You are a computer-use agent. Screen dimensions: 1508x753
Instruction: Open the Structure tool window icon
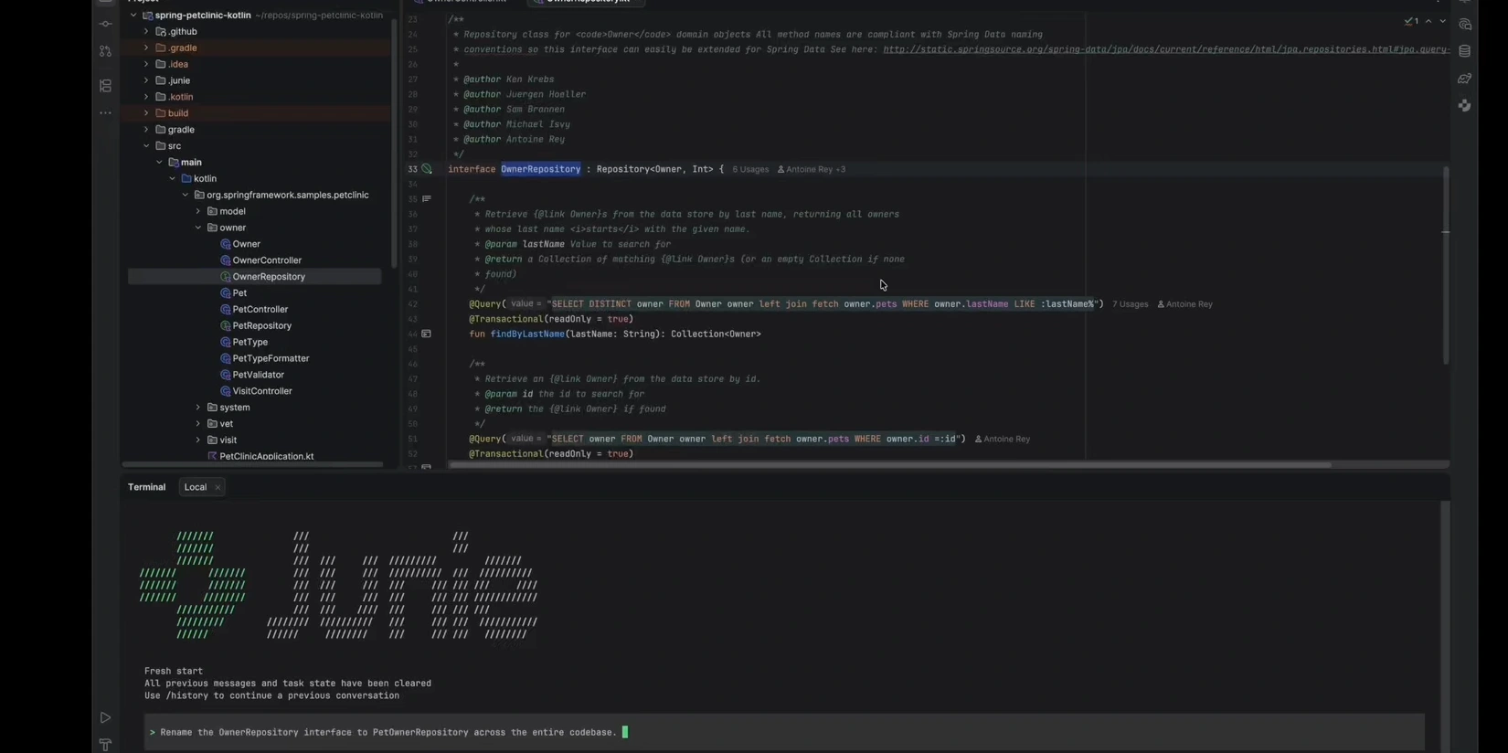(105, 86)
